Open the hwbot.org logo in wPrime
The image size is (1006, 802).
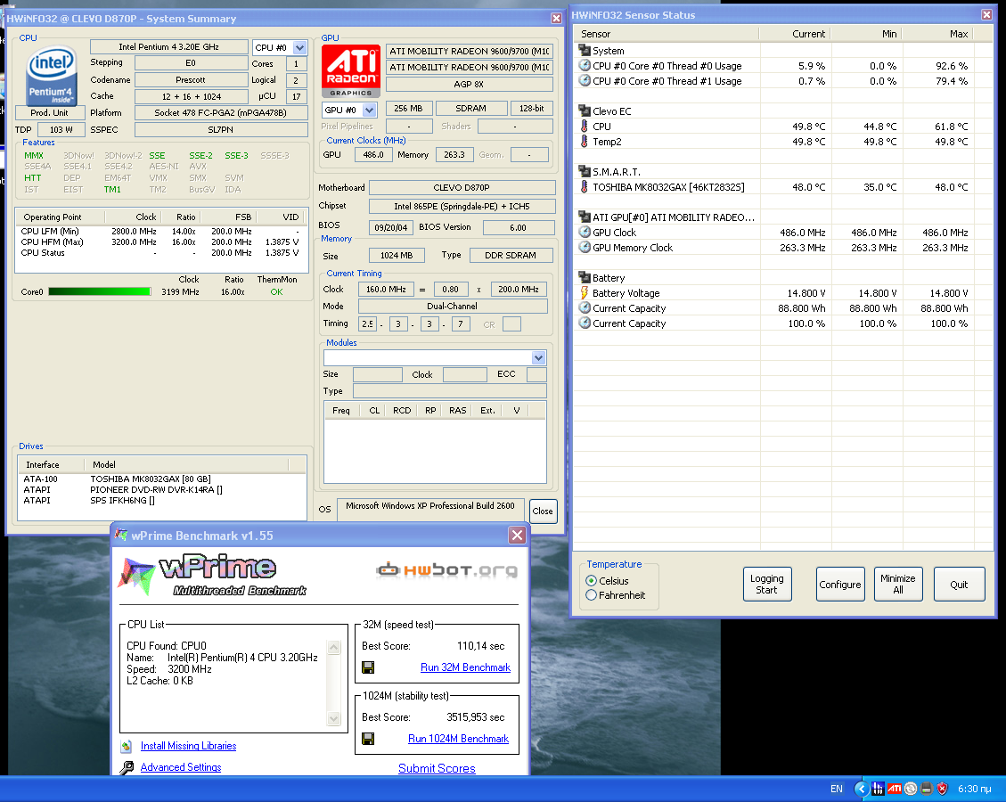click(x=446, y=569)
